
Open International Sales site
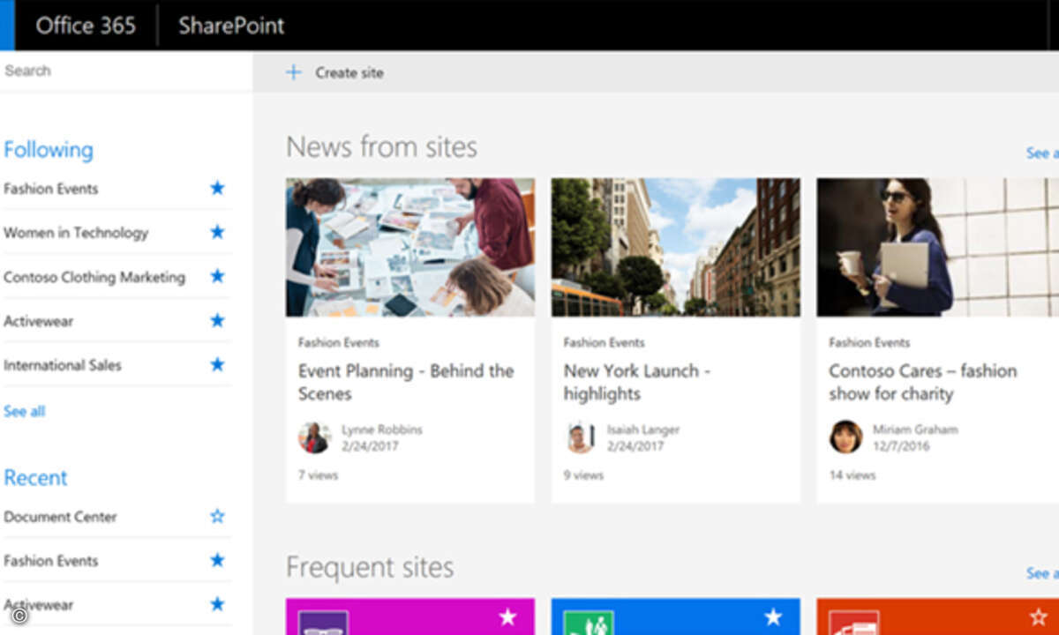click(x=63, y=365)
